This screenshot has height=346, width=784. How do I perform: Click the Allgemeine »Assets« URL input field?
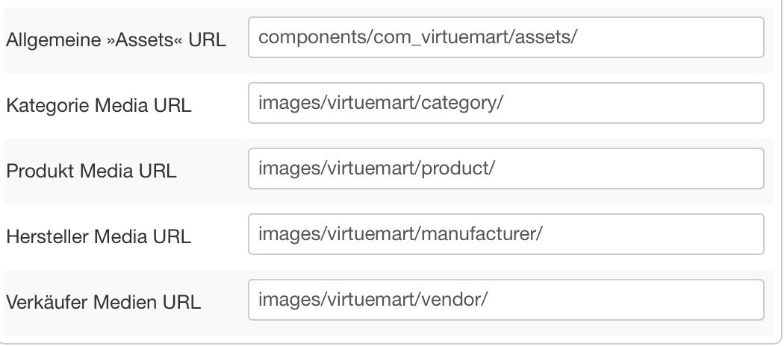coord(505,38)
